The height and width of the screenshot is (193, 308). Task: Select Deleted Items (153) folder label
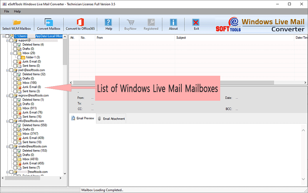pyautogui.click(x=35, y=151)
